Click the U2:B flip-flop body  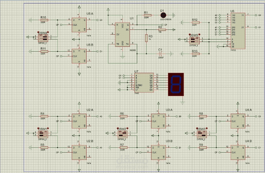(79, 152)
